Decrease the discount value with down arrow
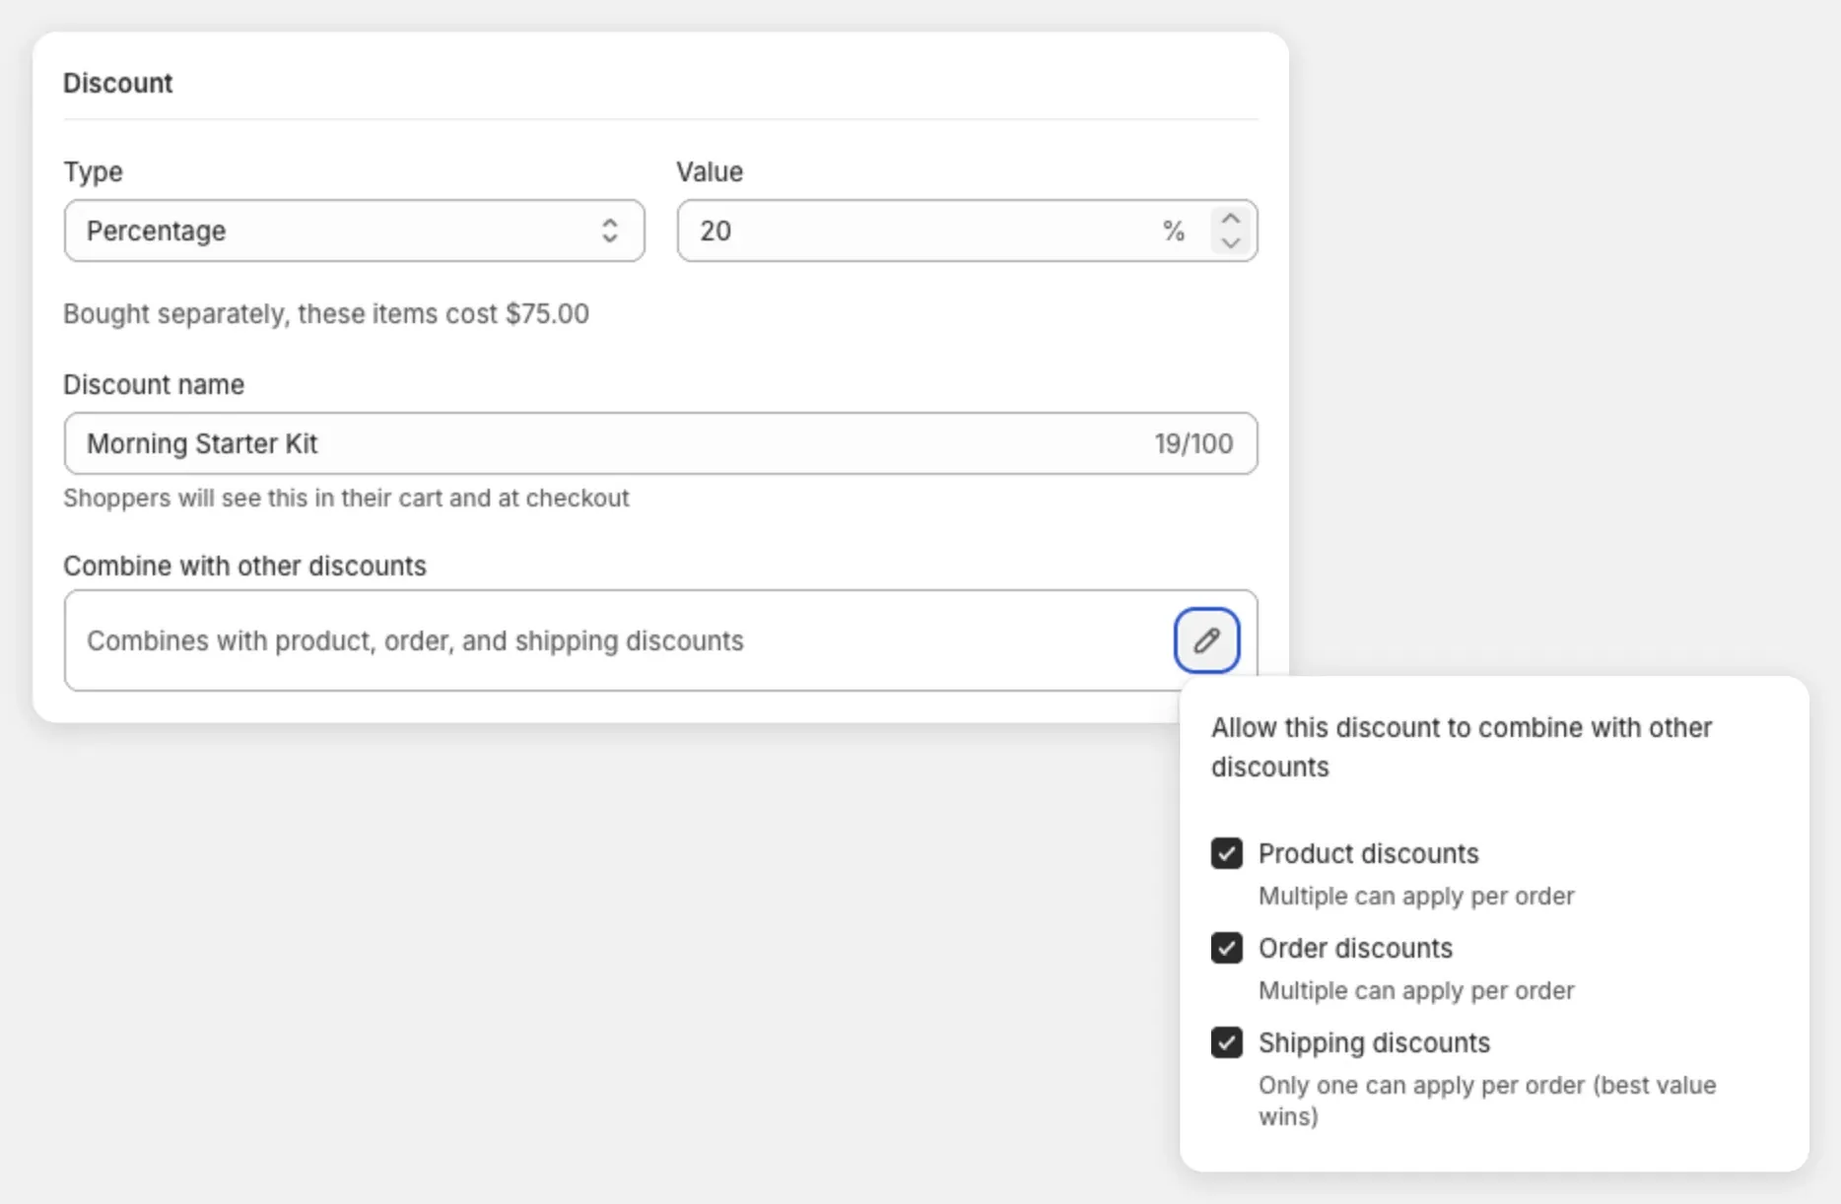 point(1230,242)
